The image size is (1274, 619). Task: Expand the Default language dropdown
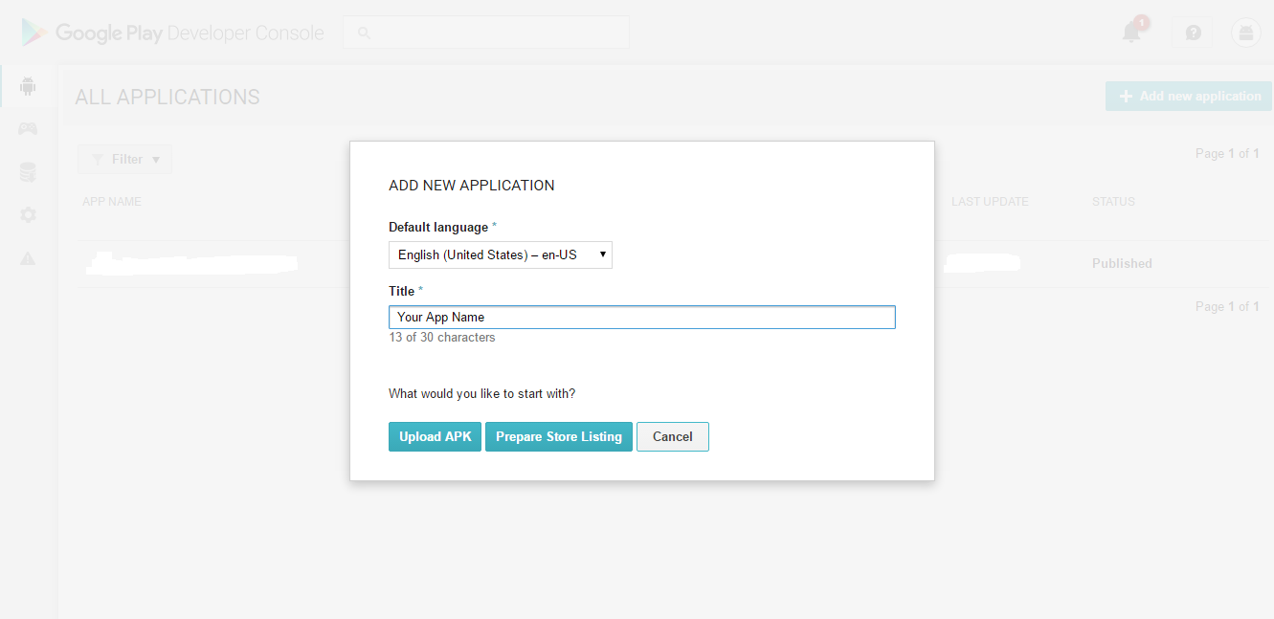(x=500, y=254)
